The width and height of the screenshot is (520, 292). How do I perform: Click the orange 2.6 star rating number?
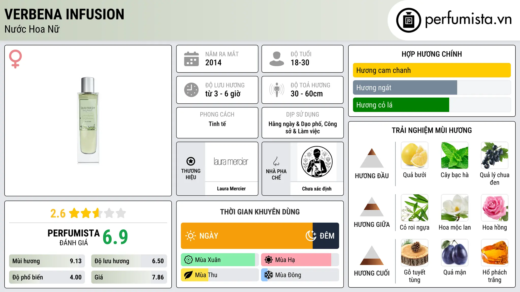click(x=58, y=213)
